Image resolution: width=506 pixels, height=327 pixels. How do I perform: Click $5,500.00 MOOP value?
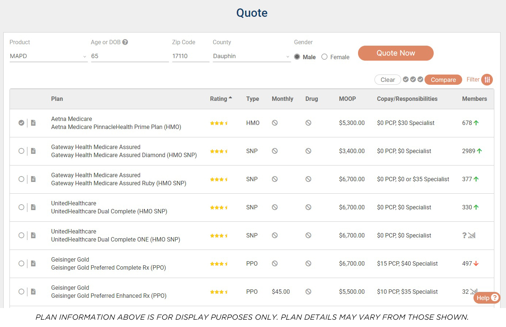tap(352, 292)
